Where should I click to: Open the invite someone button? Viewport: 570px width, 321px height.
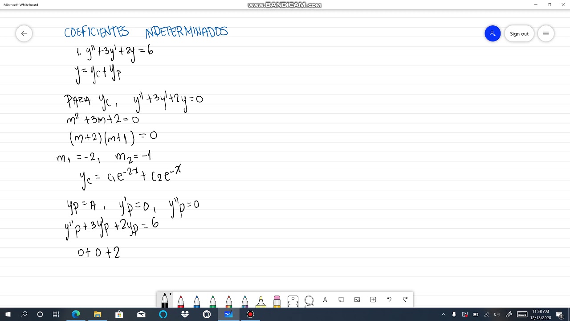(x=493, y=33)
